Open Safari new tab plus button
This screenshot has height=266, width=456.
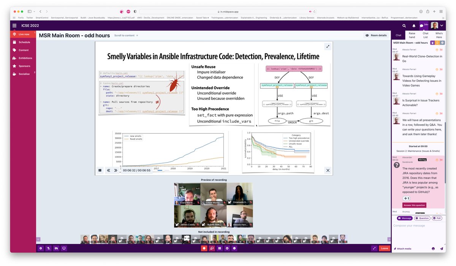point(434,11)
